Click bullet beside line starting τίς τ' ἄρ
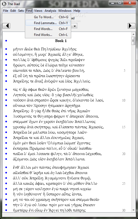The height and width of the screenshot is (219, 138). pyautogui.click(x=6, y=89)
